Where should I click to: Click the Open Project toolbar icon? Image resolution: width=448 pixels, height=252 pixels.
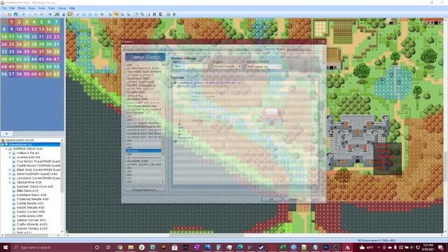click(9, 14)
